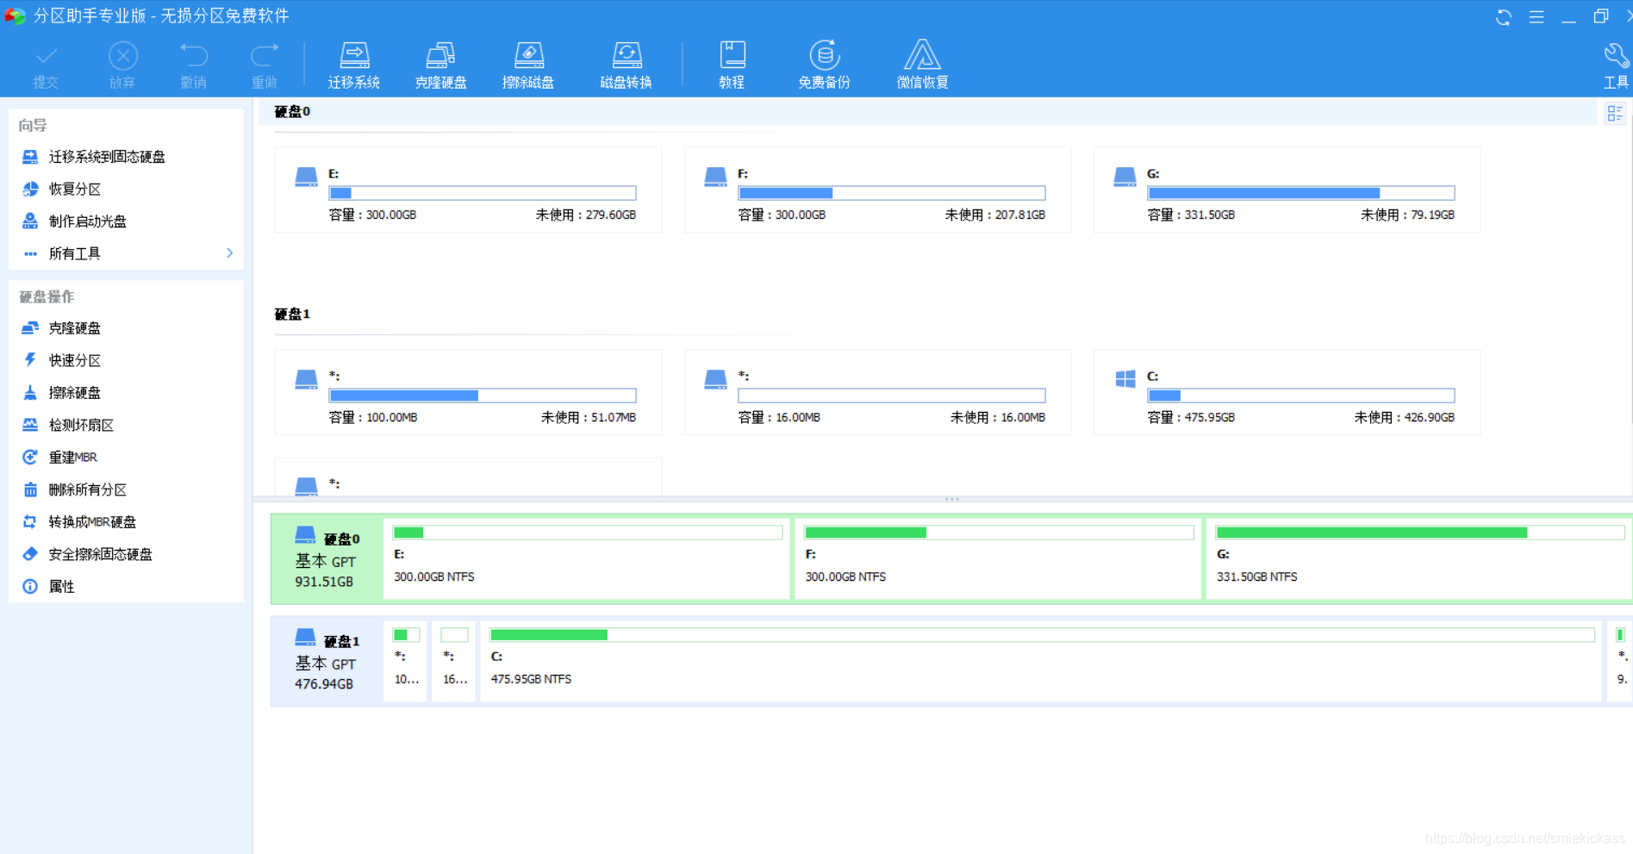Click the 提交 (commit) toolbar icon
Image resolution: width=1633 pixels, height=854 pixels.
coord(47,65)
